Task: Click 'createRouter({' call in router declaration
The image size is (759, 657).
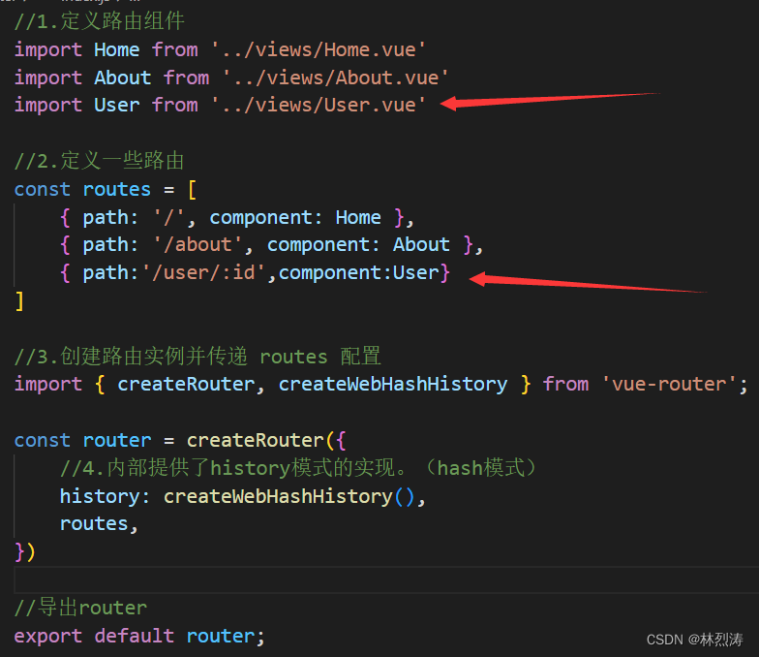Action: pyautogui.click(x=266, y=440)
